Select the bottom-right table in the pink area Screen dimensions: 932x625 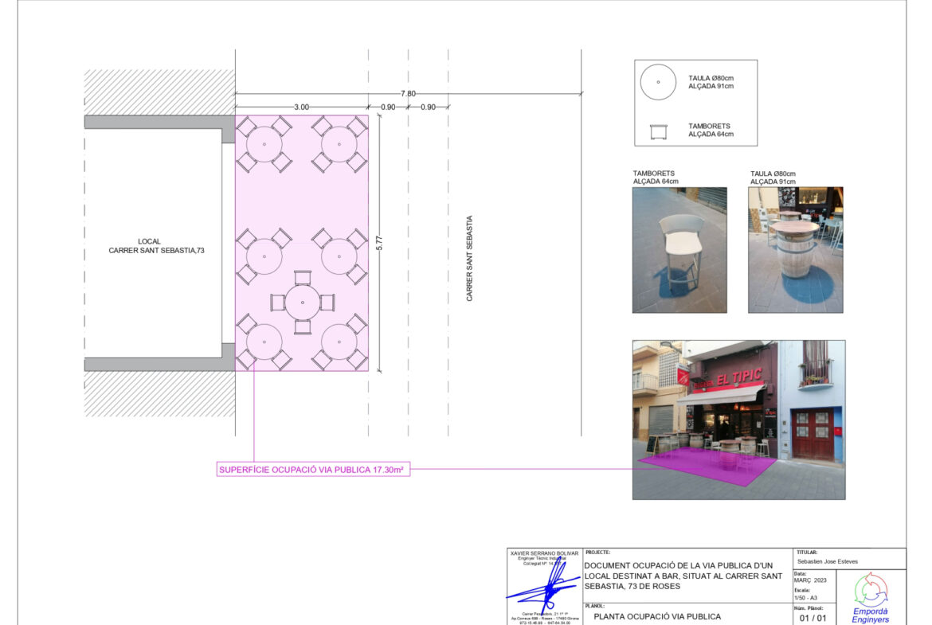point(339,342)
